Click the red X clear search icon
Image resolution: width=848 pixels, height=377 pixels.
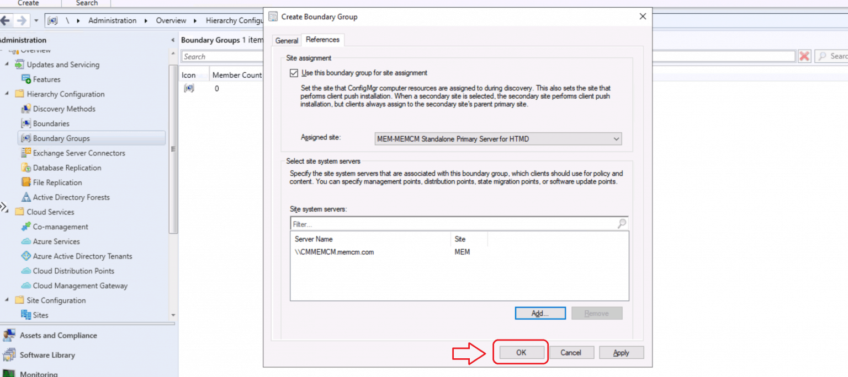(804, 56)
